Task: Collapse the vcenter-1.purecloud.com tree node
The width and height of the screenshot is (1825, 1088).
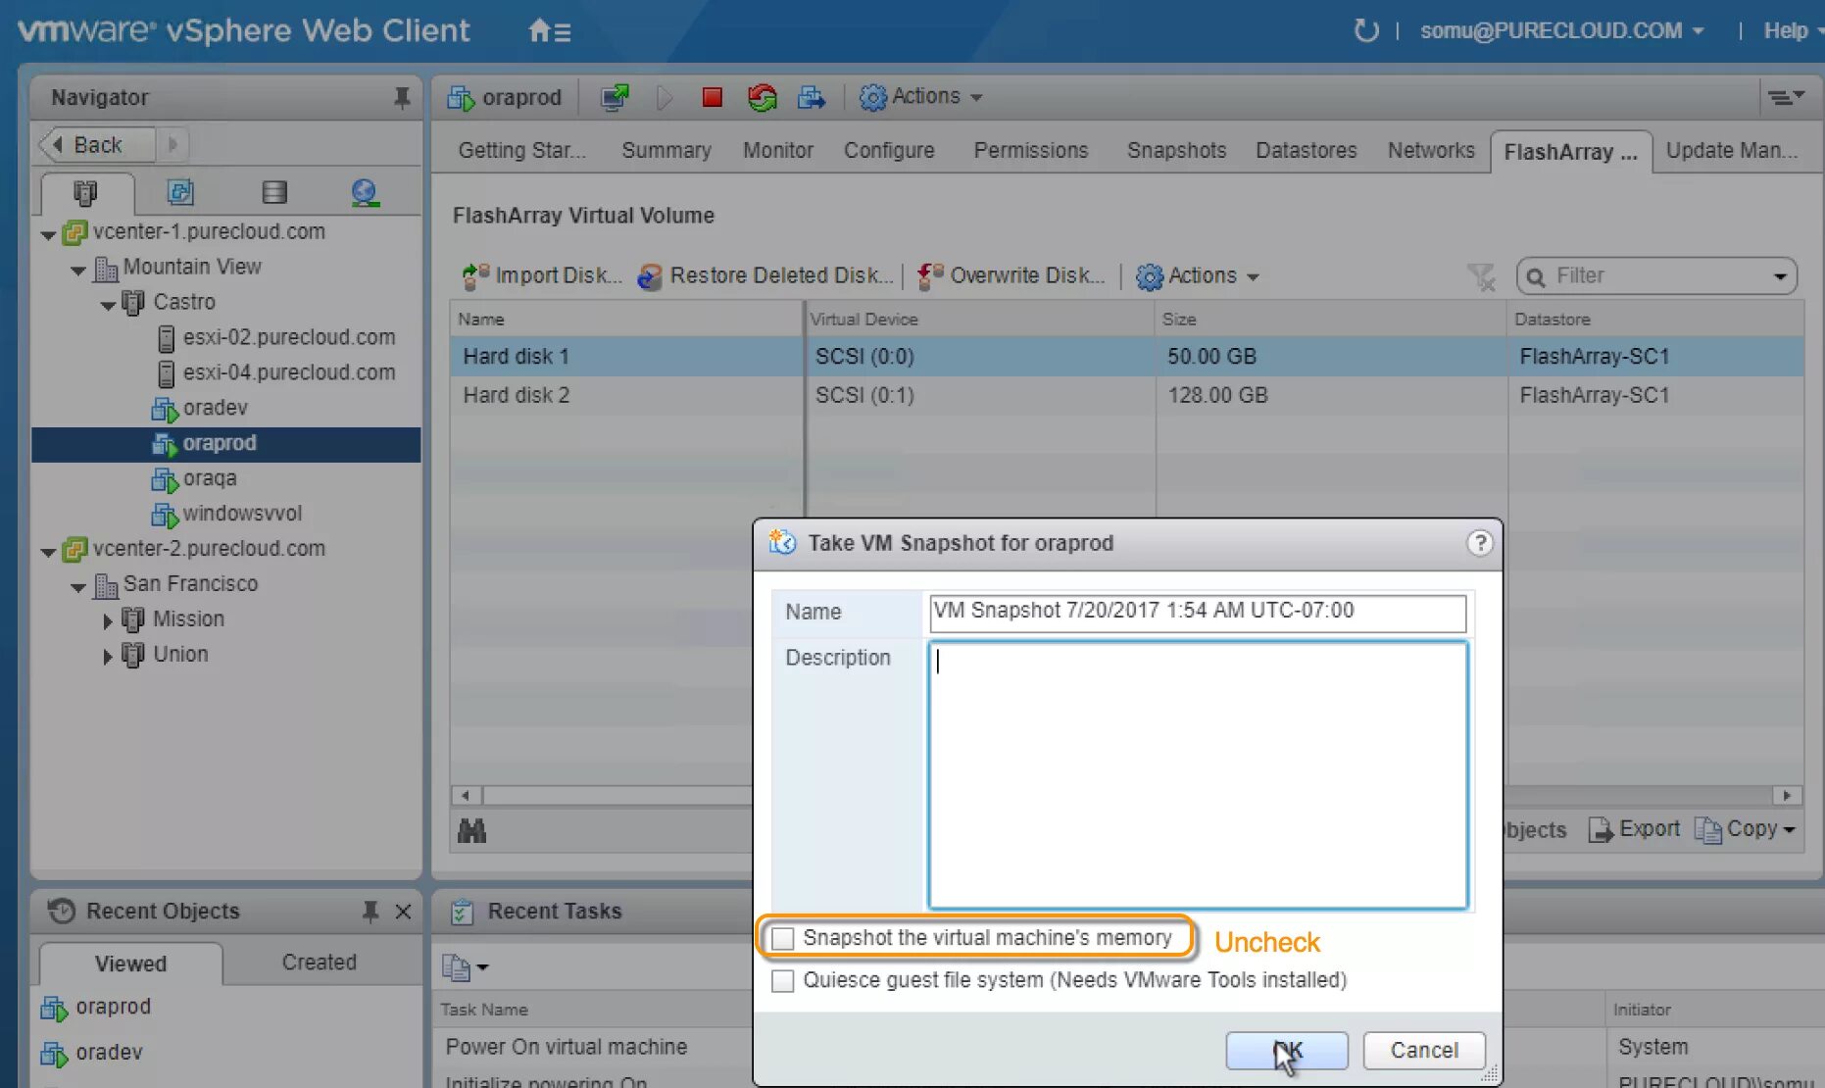Action: [48, 234]
